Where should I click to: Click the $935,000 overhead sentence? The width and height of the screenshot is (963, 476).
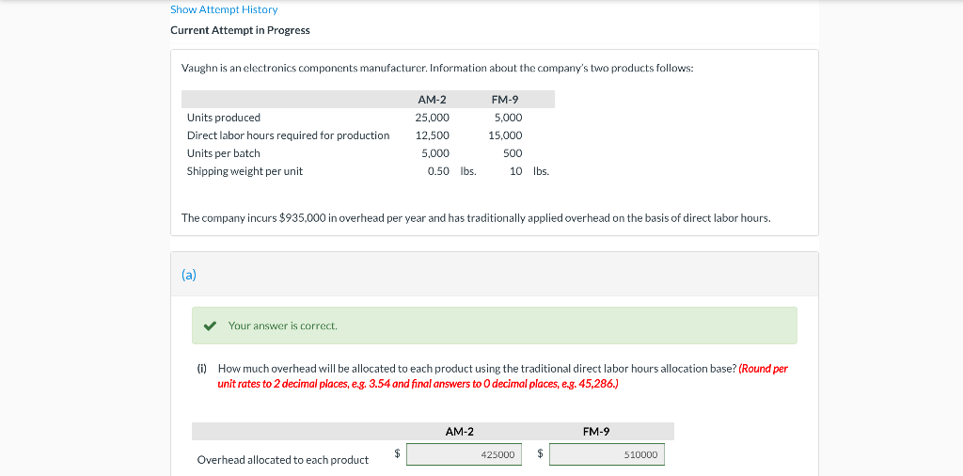[x=476, y=218]
